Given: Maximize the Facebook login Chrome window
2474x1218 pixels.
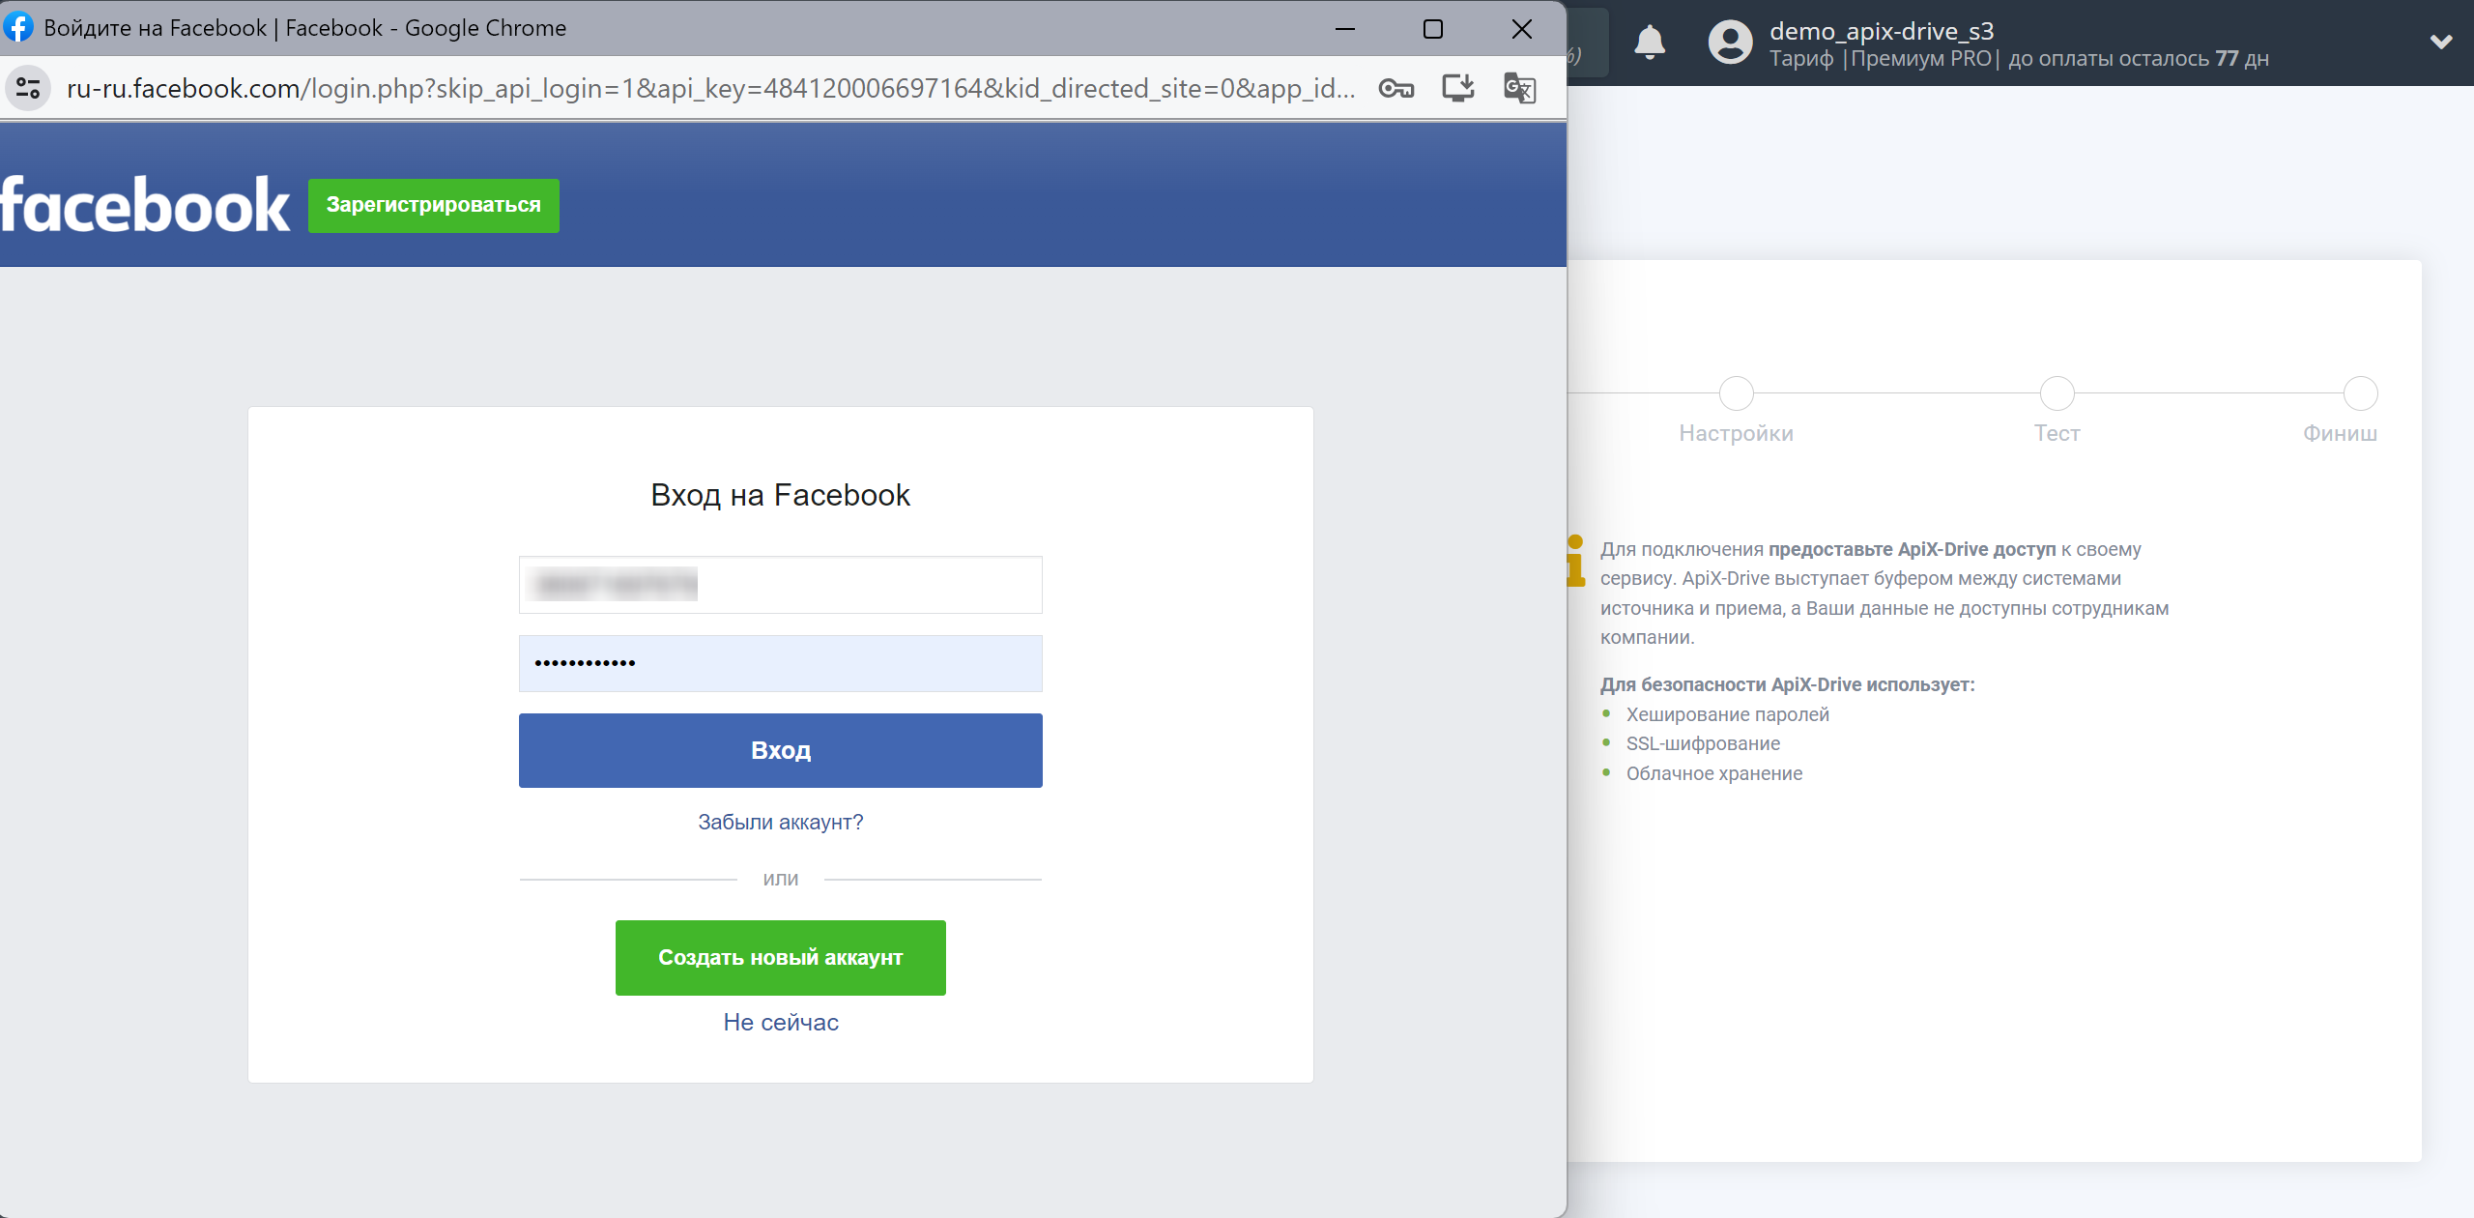Looking at the screenshot, I should [1433, 29].
